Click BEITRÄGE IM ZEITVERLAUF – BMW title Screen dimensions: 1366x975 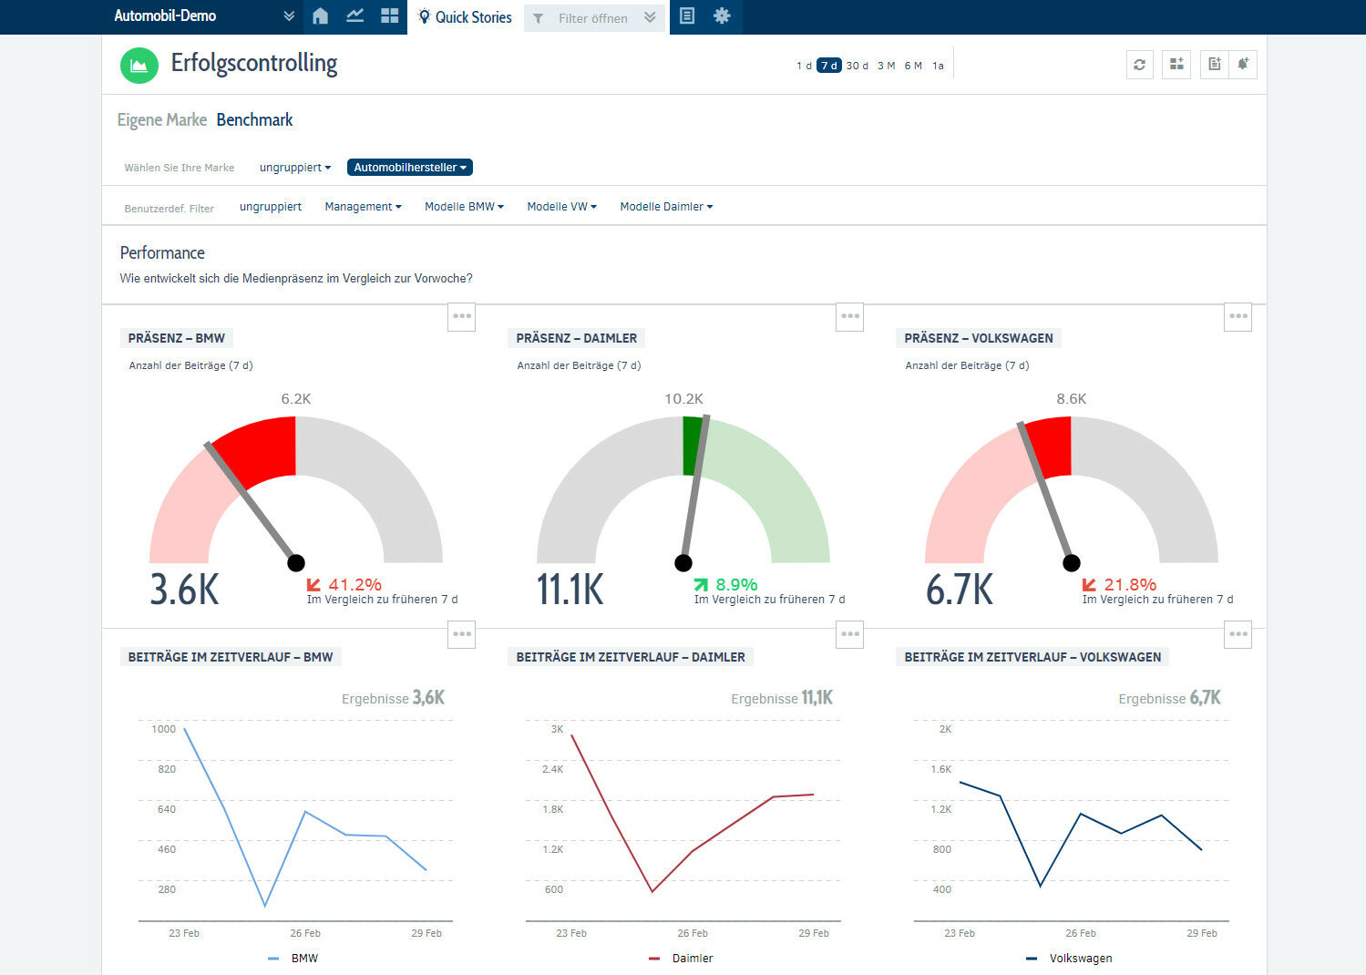point(231,657)
